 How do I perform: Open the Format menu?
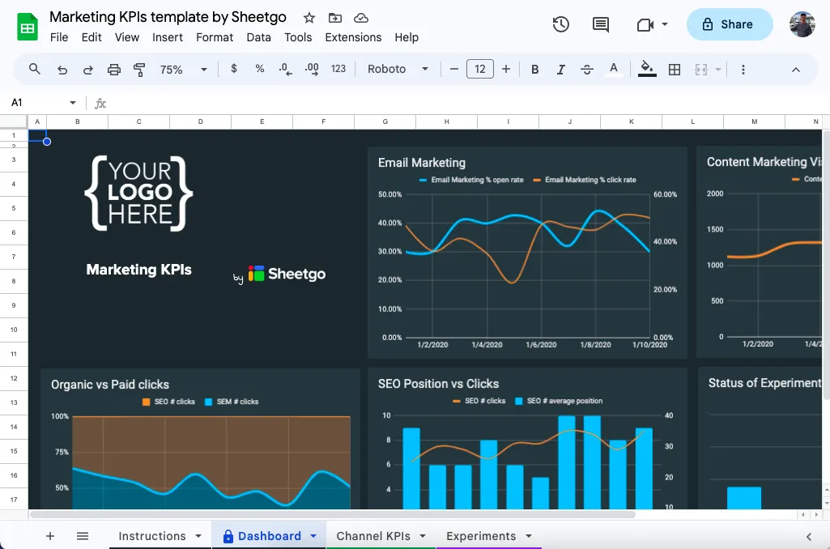[x=215, y=37]
